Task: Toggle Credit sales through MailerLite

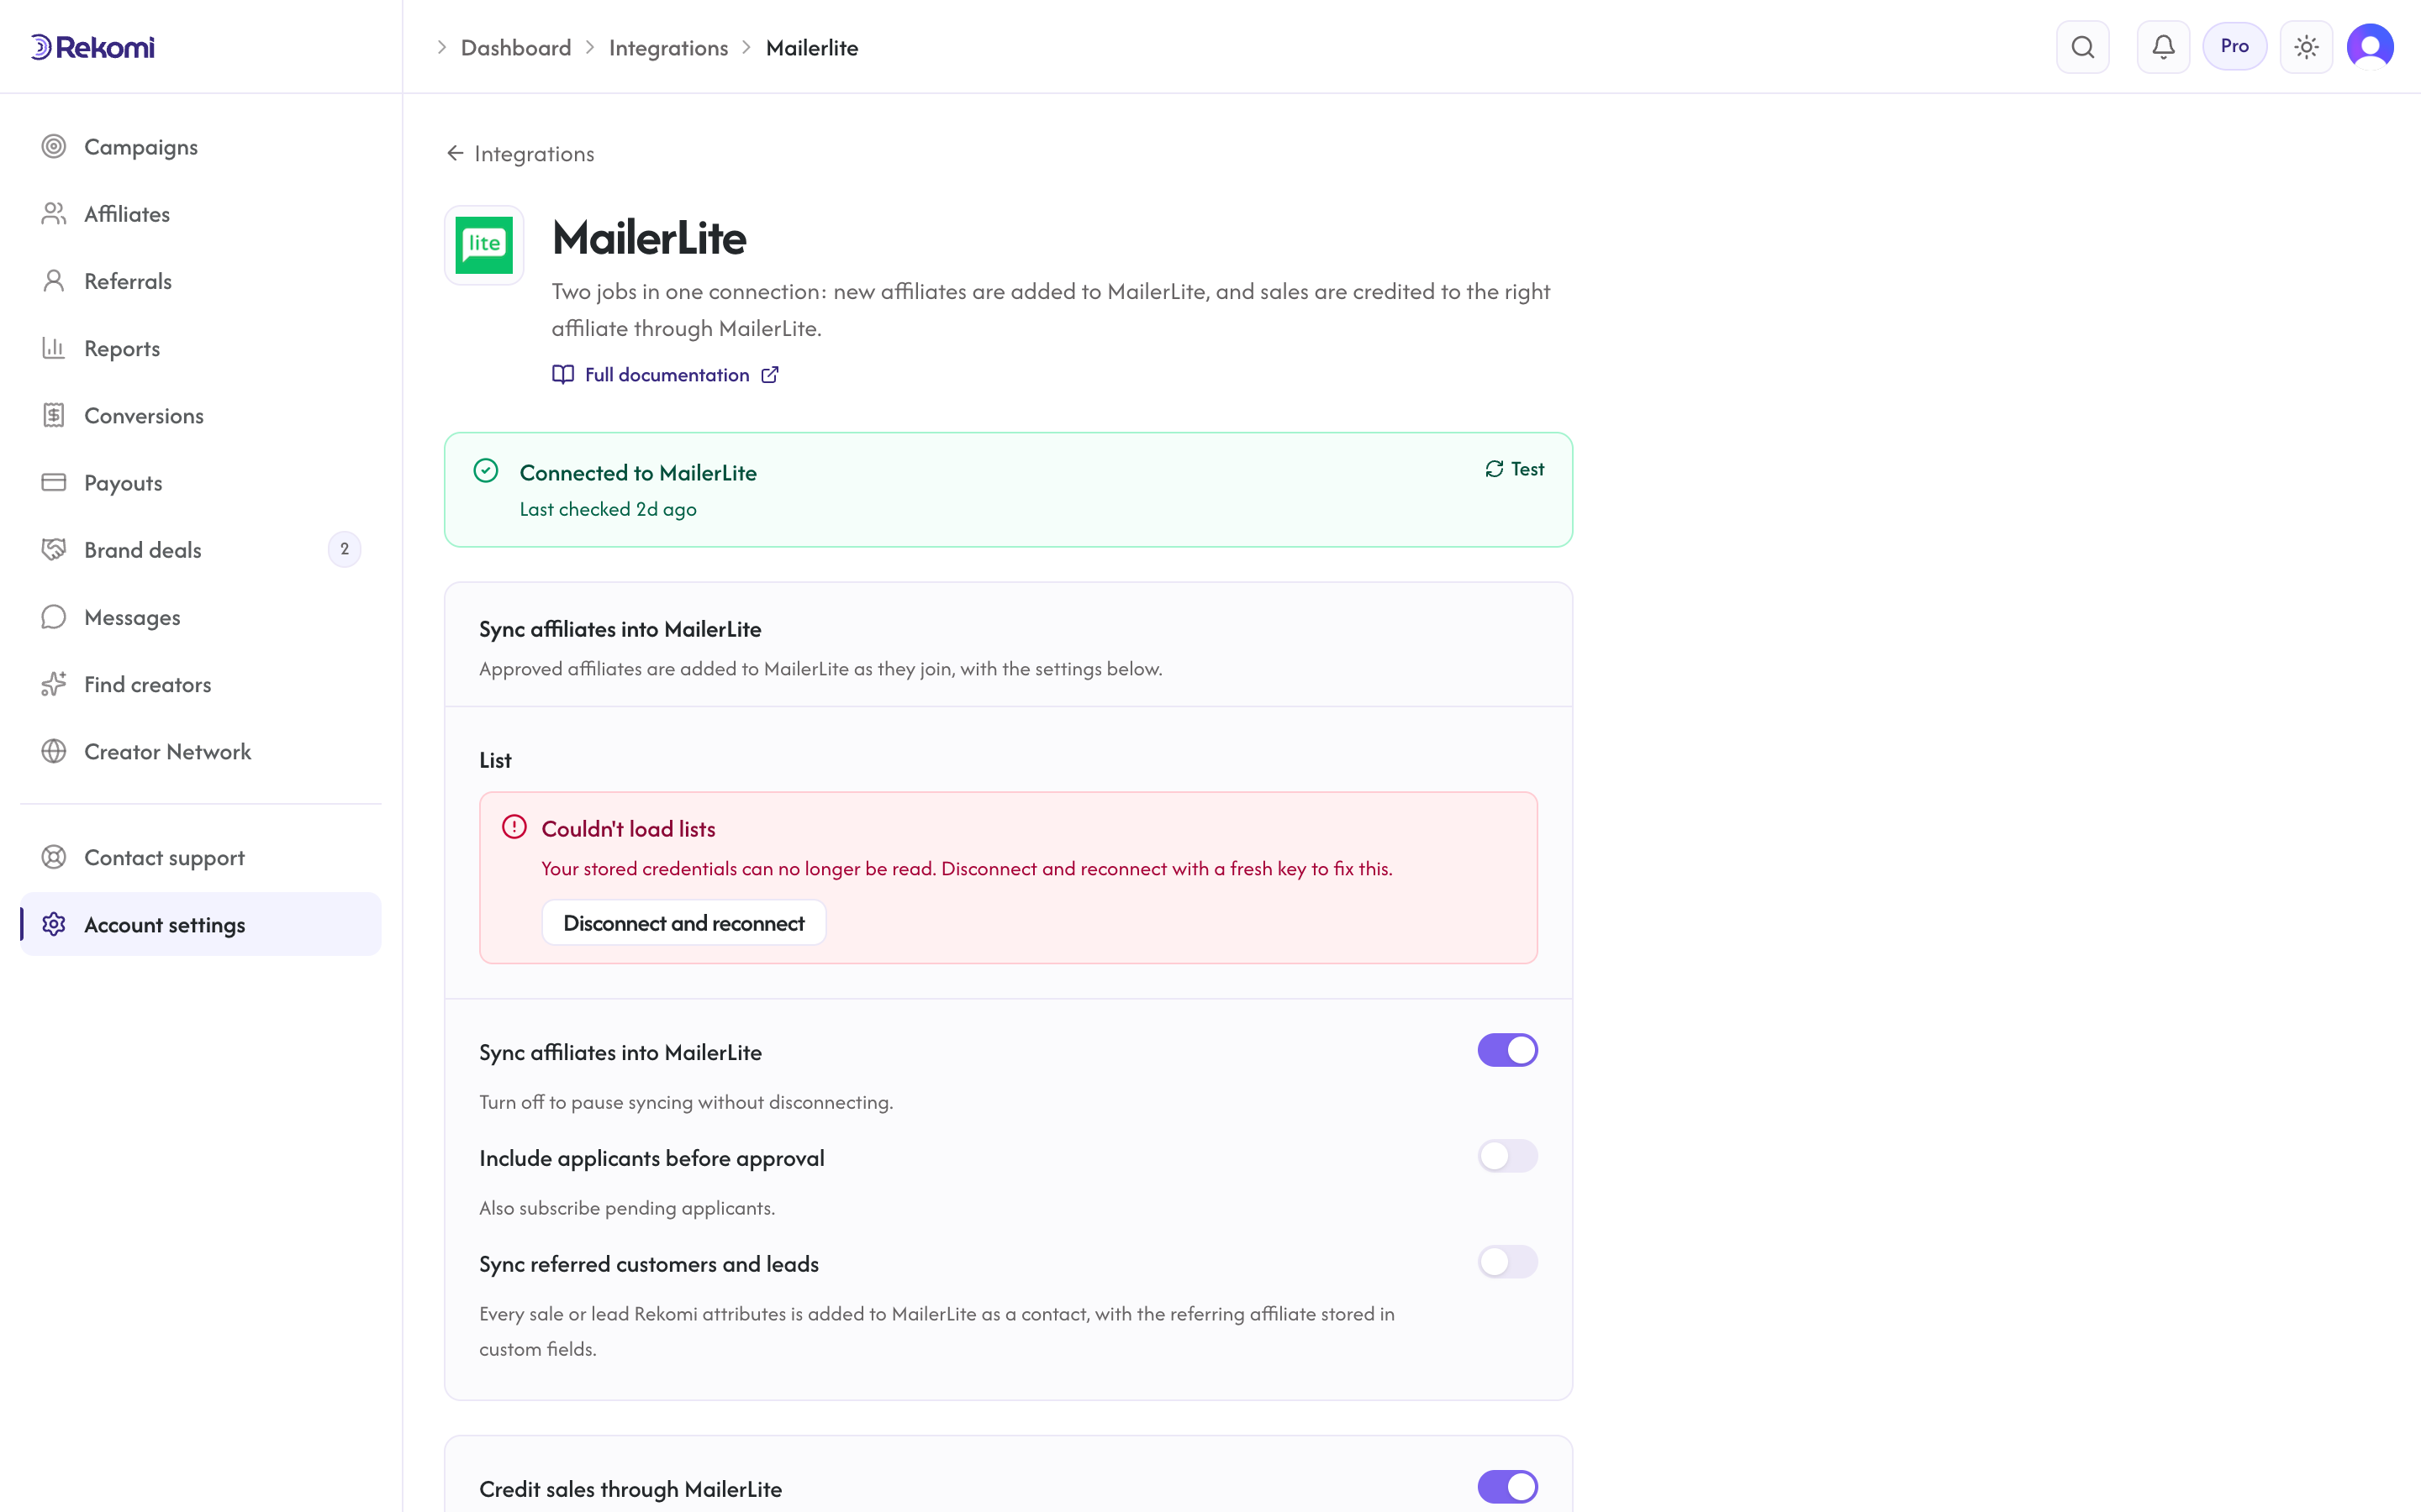Action: [x=1506, y=1487]
